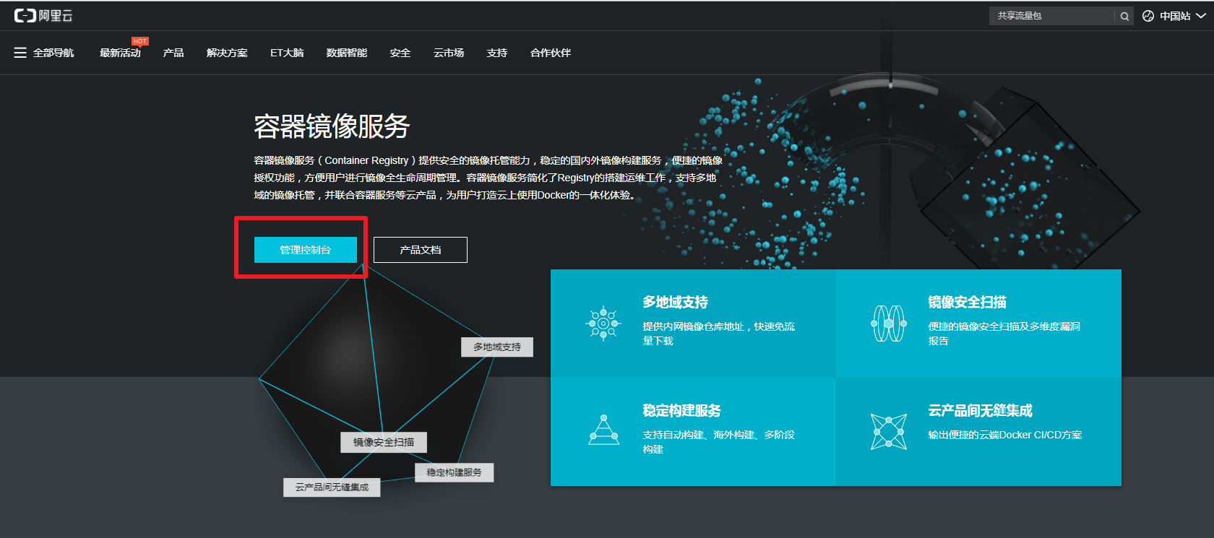The width and height of the screenshot is (1214, 538).
Task: Click the 全部导航 label text
Action: click(x=53, y=53)
